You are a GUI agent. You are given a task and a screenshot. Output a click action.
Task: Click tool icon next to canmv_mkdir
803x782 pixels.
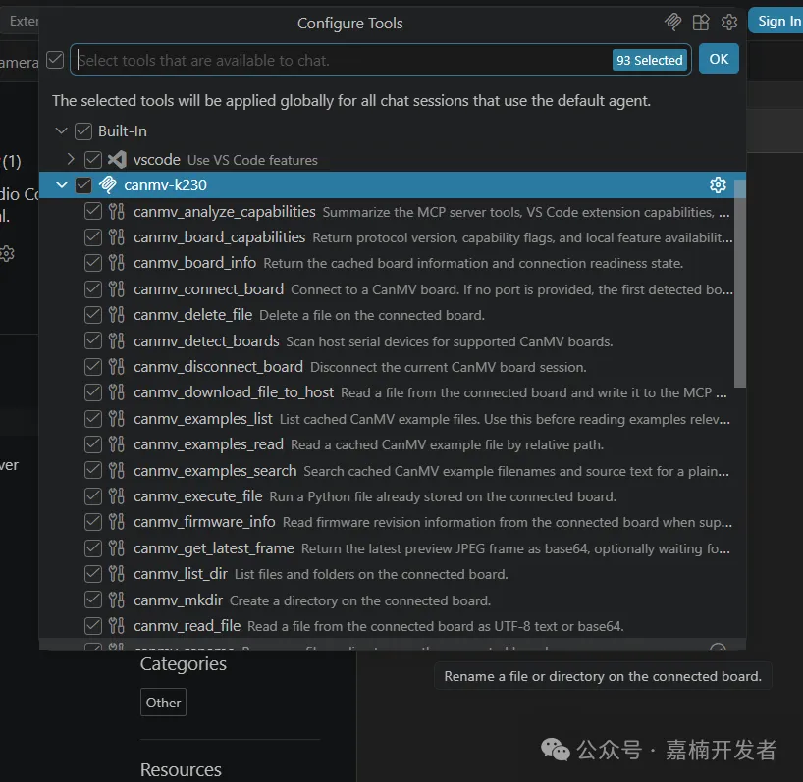116,600
